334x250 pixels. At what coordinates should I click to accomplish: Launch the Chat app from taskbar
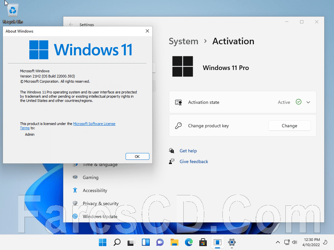point(160,242)
